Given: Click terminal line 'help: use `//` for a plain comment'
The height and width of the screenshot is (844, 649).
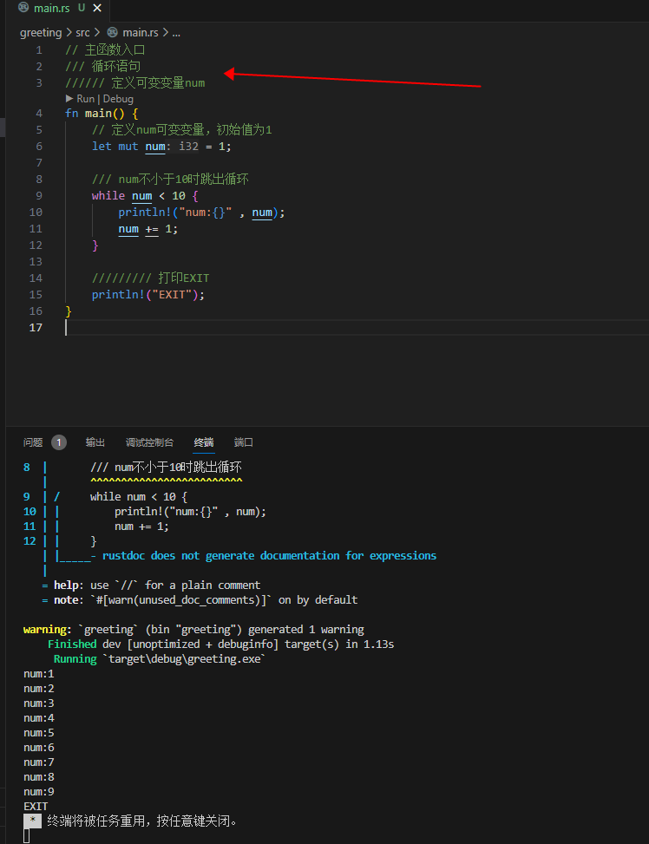Looking at the screenshot, I should [157, 586].
